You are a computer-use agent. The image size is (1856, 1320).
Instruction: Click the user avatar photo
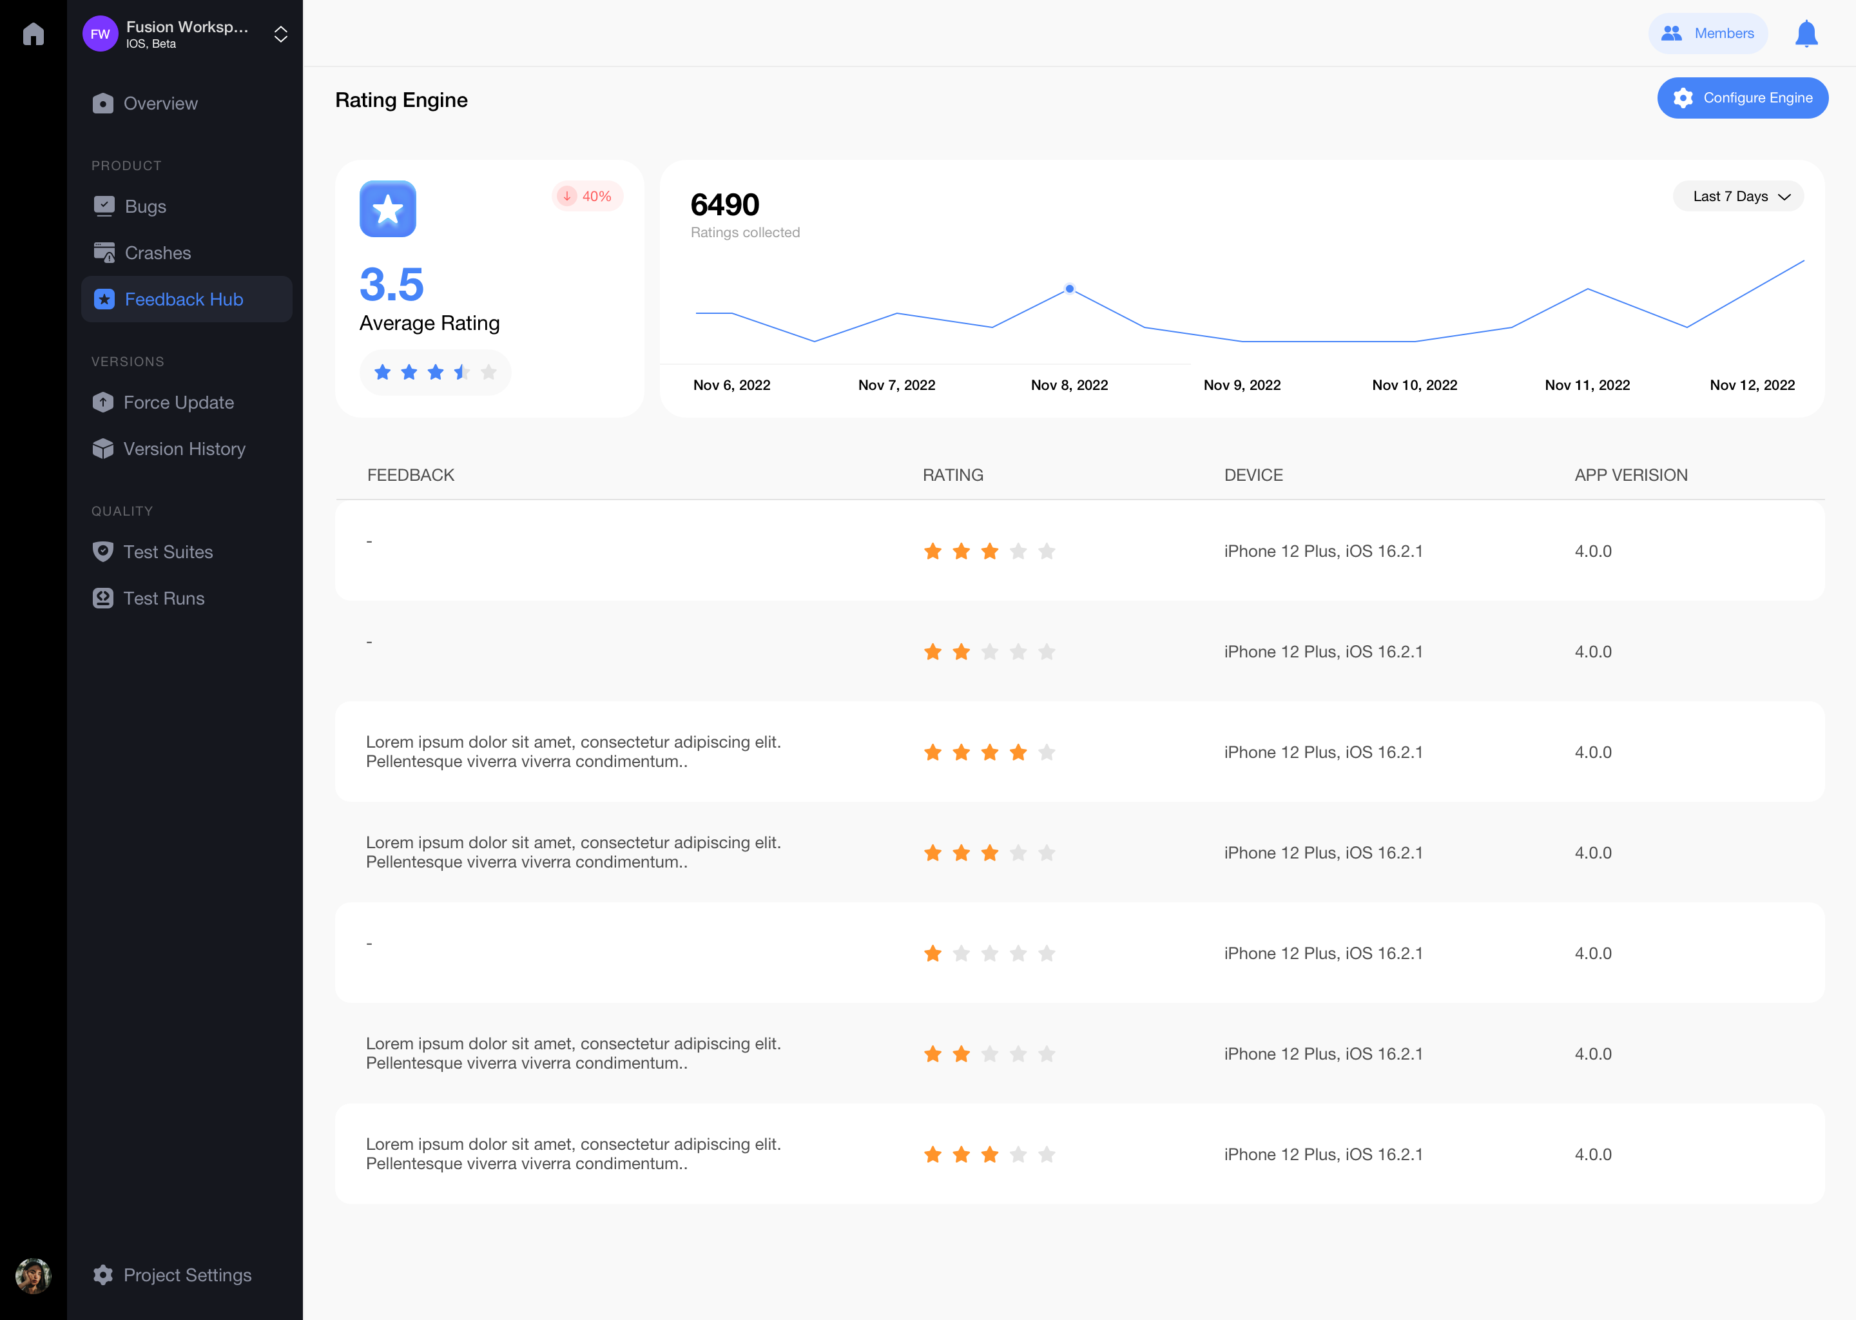coord(34,1276)
